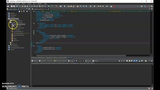This screenshot has height=90, width=160.
Task: Click the Save icon in main toolbar
Action: tap(12, 6)
